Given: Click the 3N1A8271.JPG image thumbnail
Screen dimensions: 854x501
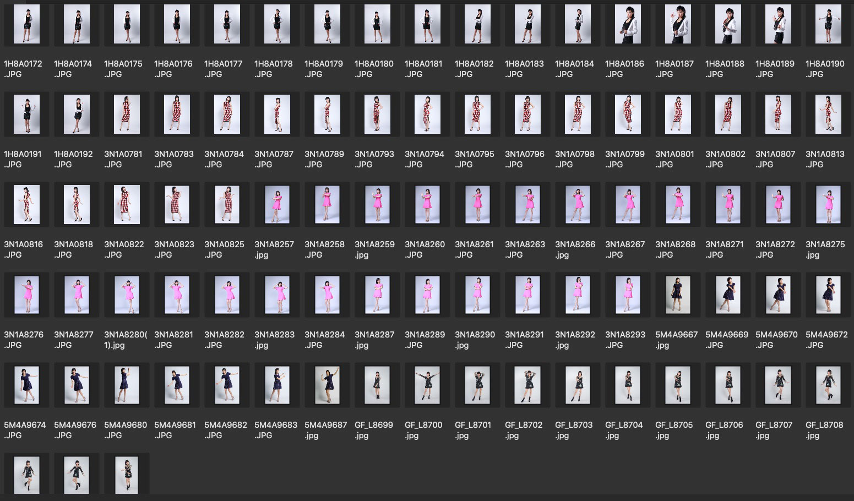Looking at the screenshot, I should (728, 205).
